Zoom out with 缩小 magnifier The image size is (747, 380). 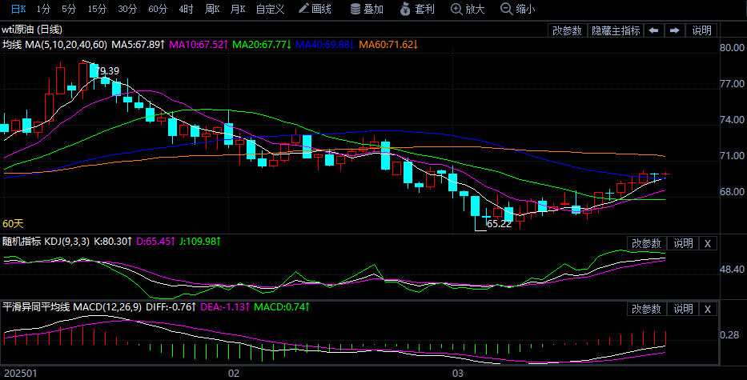(x=517, y=9)
